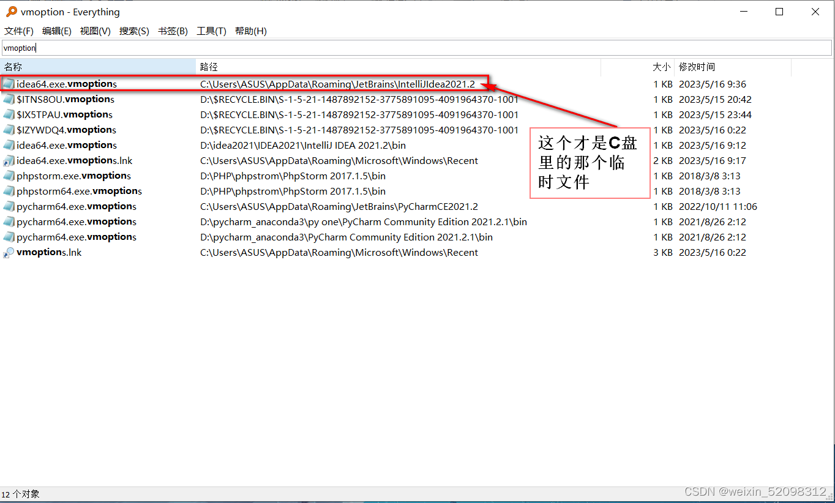The image size is (835, 503).
Task: Click file icon of $ITNS8OU.vmoptions
Action: (9, 99)
